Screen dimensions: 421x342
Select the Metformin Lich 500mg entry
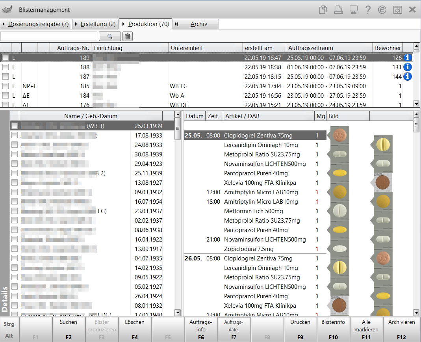pos(254,211)
